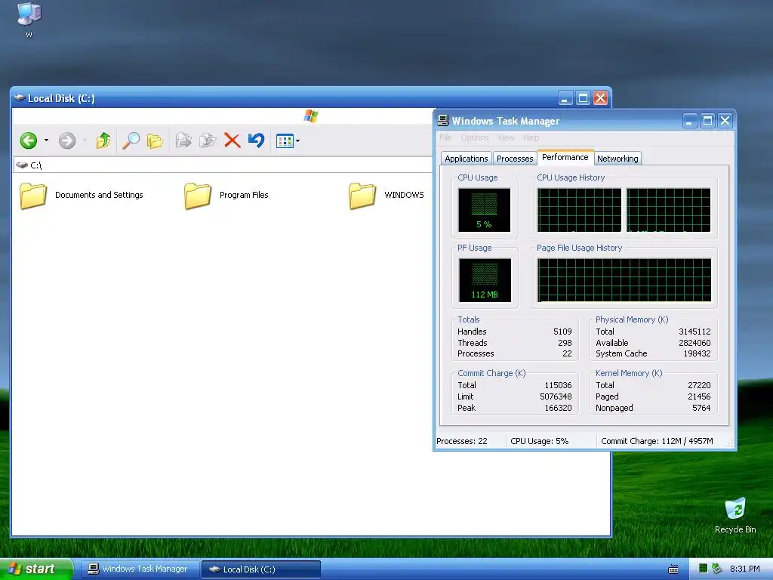773x580 pixels.
Task: Click the Program Files folder name
Action: (244, 195)
